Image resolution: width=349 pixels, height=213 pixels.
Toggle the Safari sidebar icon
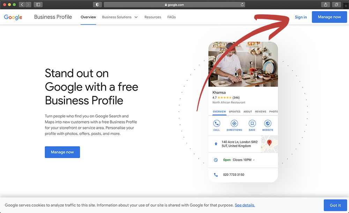pos(38,5)
